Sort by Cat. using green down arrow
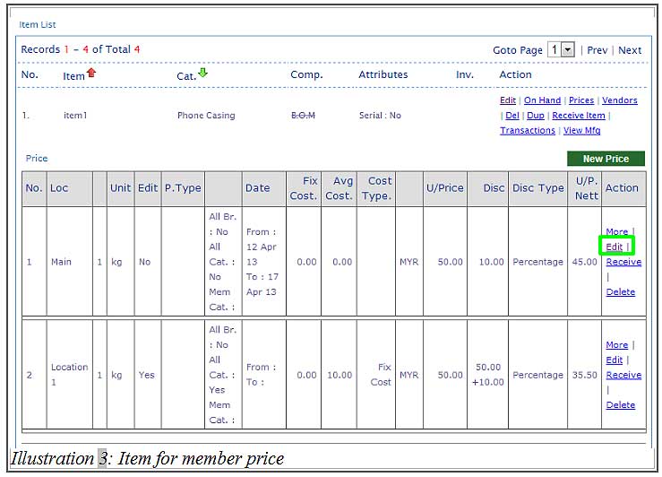Screen dimensions: 662x477 [x=203, y=73]
